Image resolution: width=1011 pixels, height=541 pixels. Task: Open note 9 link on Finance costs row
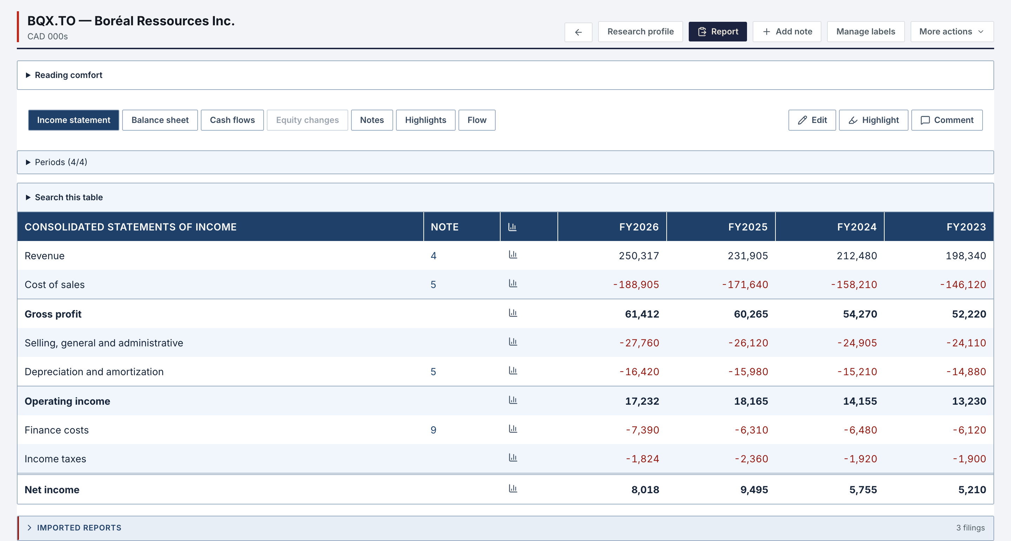click(x=433, y=430)
